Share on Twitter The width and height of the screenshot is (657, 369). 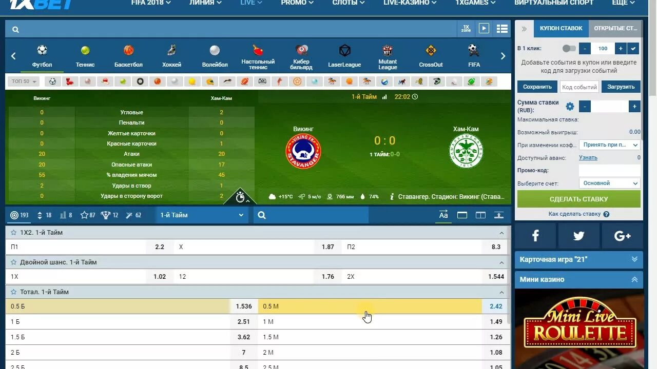pyautogui.click(x=579, y=236)
